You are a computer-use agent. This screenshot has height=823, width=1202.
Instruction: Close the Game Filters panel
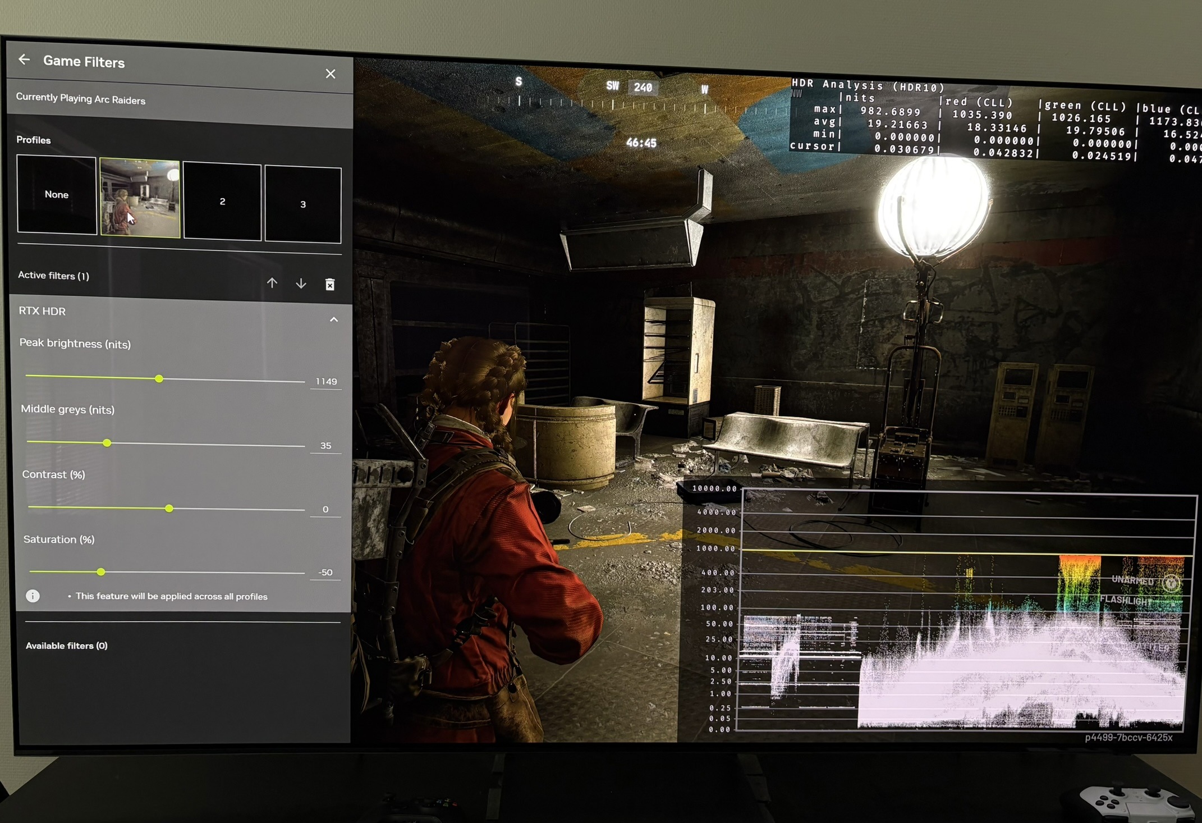click(x=331, y=74)
